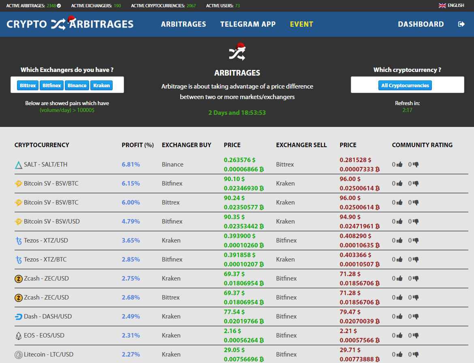Toggle the Bitfinex exchanger tag

point(52,85)
